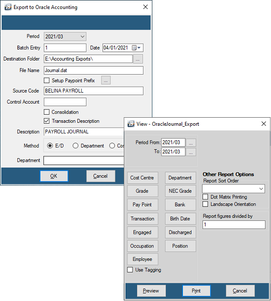Close the Export to Oracle Accounting window
Image resolution: width=271 pixels, height=301 pixels.
[145, 7]
